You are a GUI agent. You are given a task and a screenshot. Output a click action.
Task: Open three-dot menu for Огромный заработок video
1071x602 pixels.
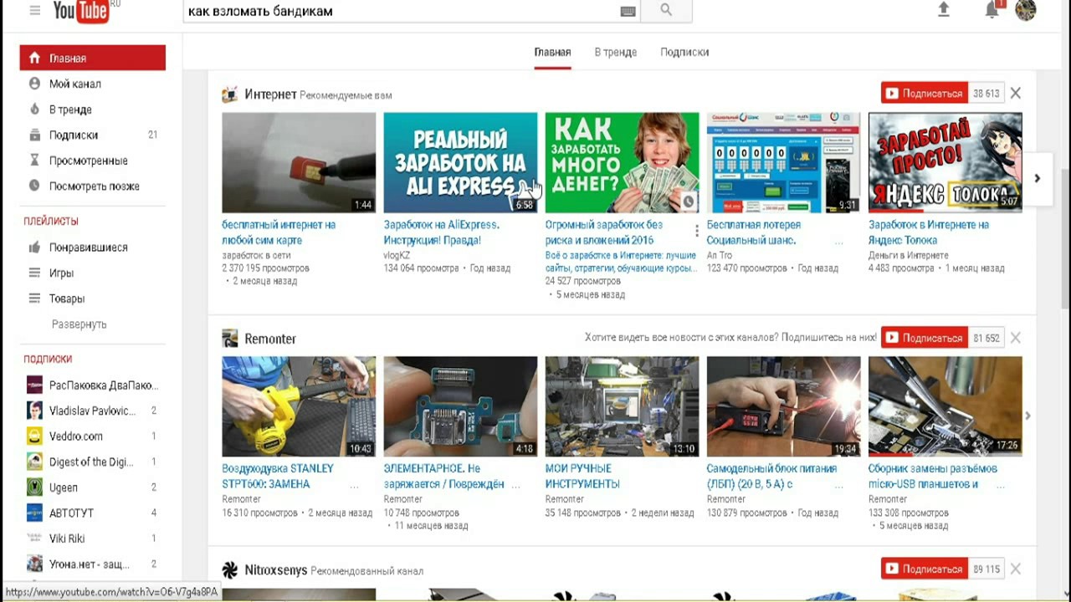point(696,230)
